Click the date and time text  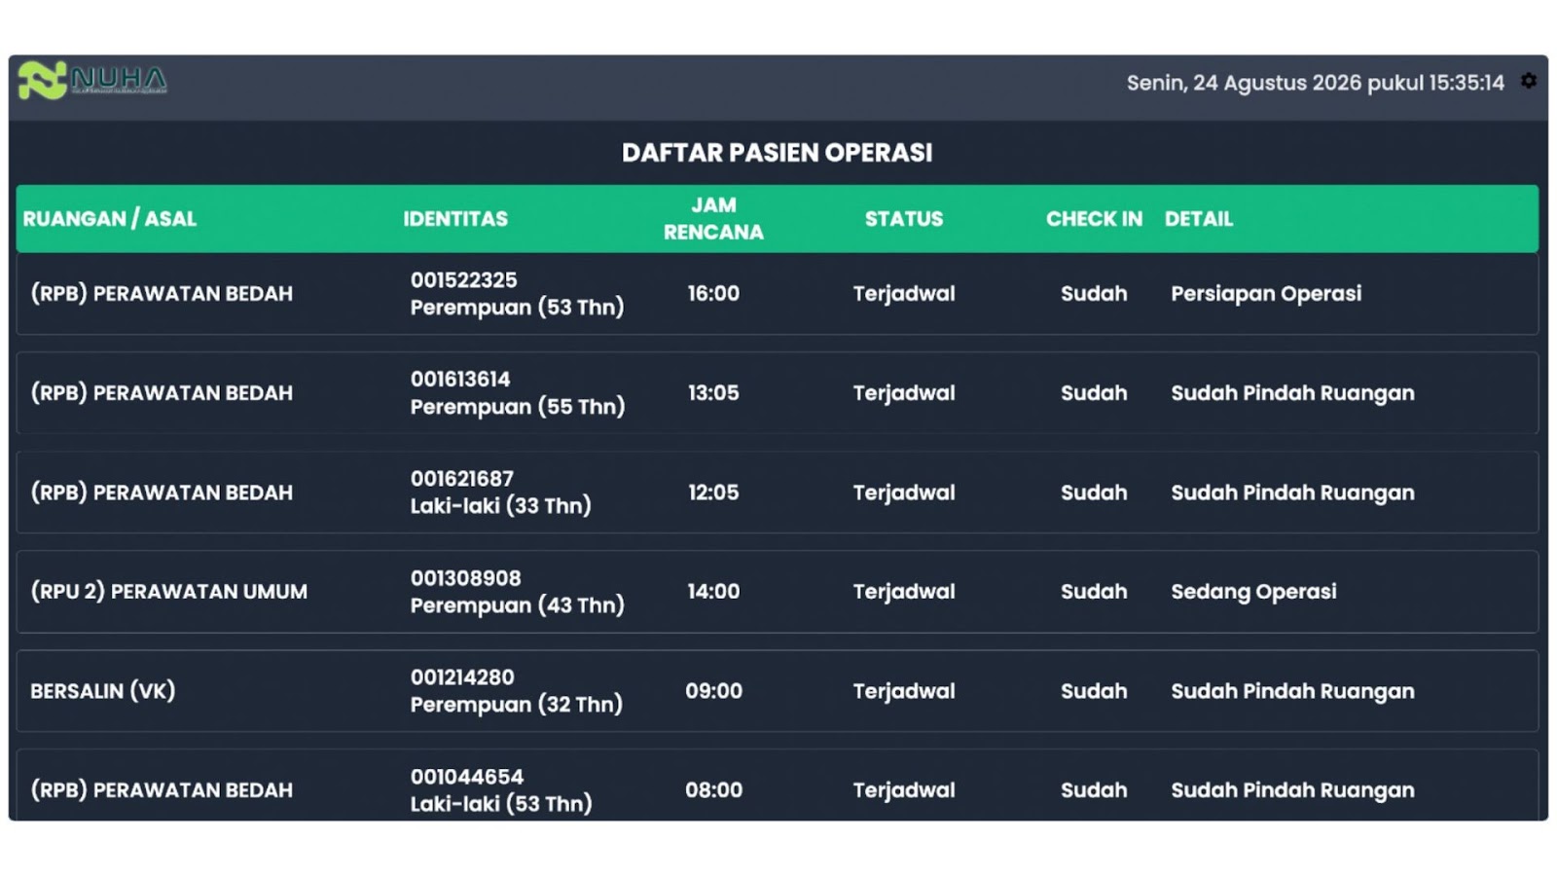(1315, 83)
